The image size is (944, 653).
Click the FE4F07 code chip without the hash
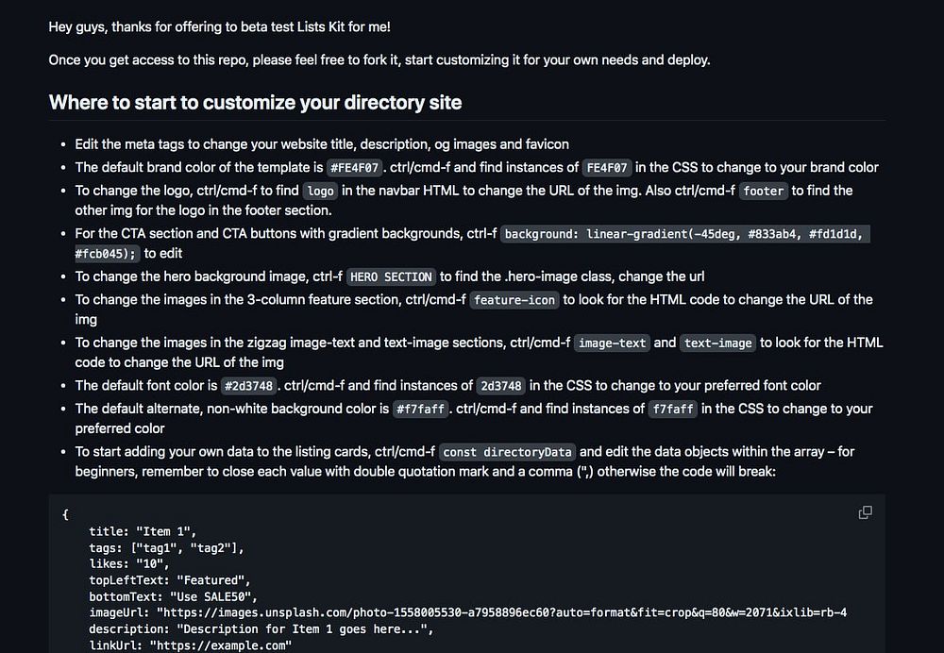(x=607, y=167)
